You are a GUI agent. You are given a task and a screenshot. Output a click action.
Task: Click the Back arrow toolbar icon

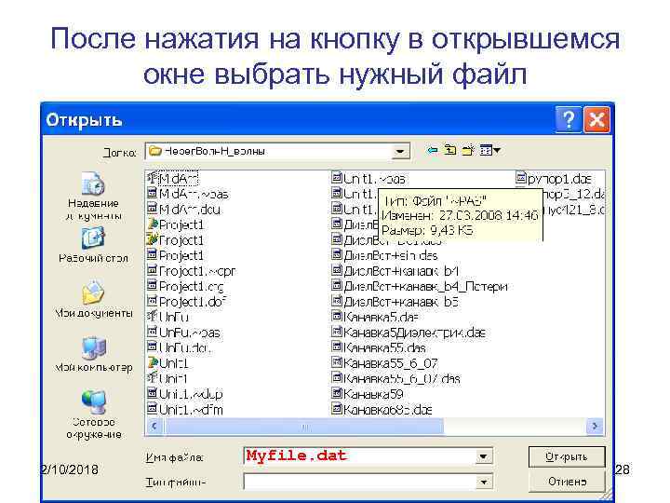pos(433,150)
